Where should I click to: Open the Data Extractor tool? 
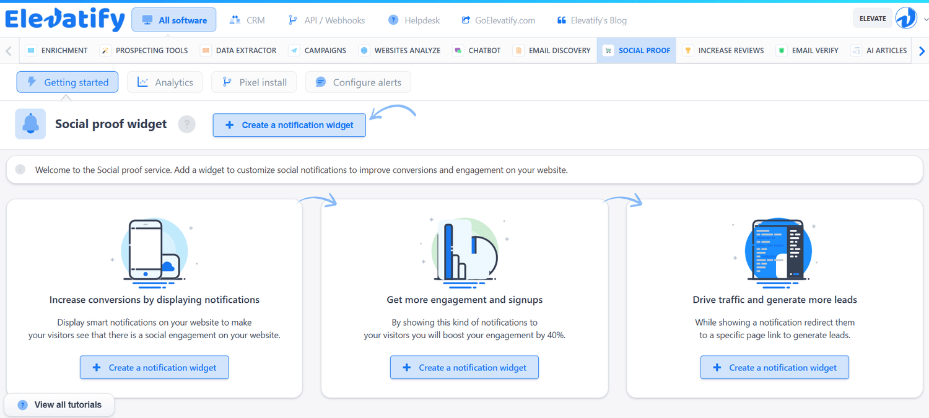(x=238, y=51)
